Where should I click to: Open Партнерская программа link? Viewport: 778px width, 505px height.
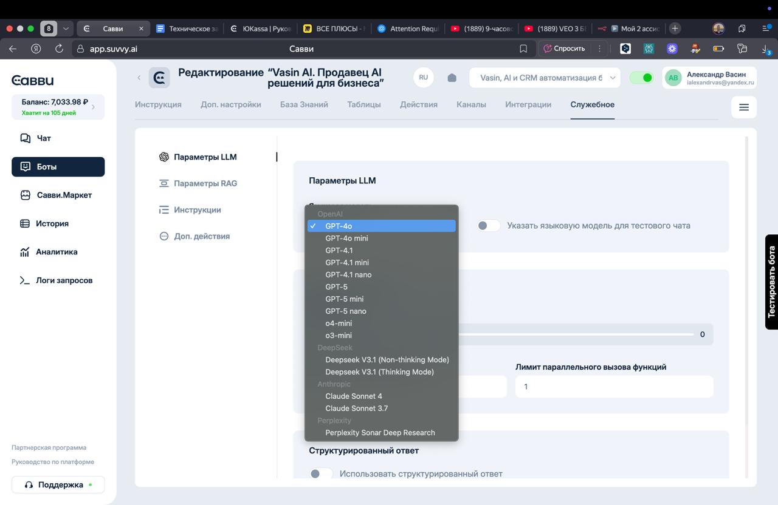[49, 447]
